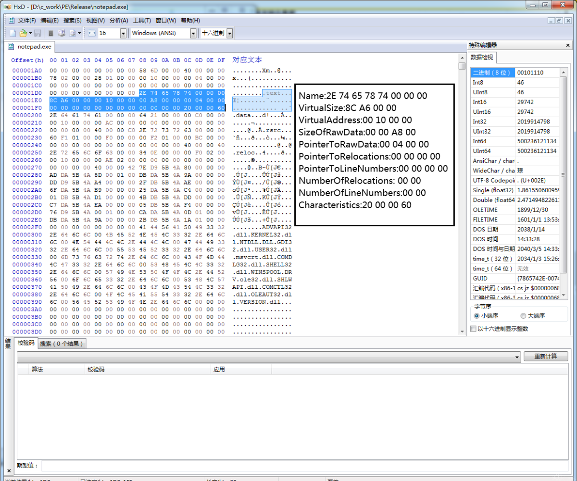Image resolution: width=577 pixels, height=481 pixels.
Task: Expand the Open disk image dropdown arrow
Action: click(x=80, y=33)
